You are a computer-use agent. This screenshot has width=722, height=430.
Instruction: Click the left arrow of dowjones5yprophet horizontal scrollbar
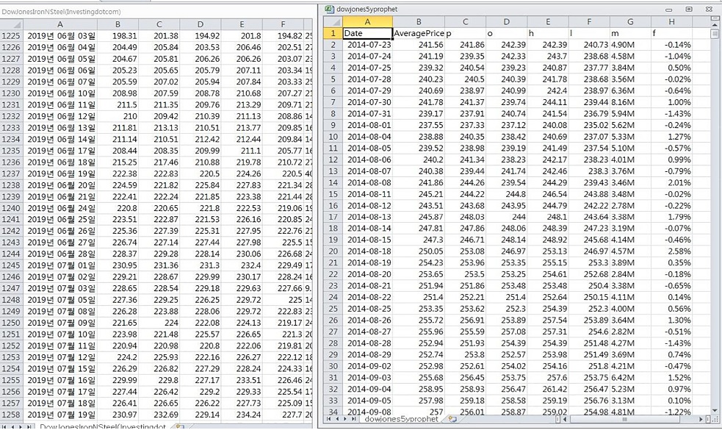pyautogui.click(x=566, y=420)
